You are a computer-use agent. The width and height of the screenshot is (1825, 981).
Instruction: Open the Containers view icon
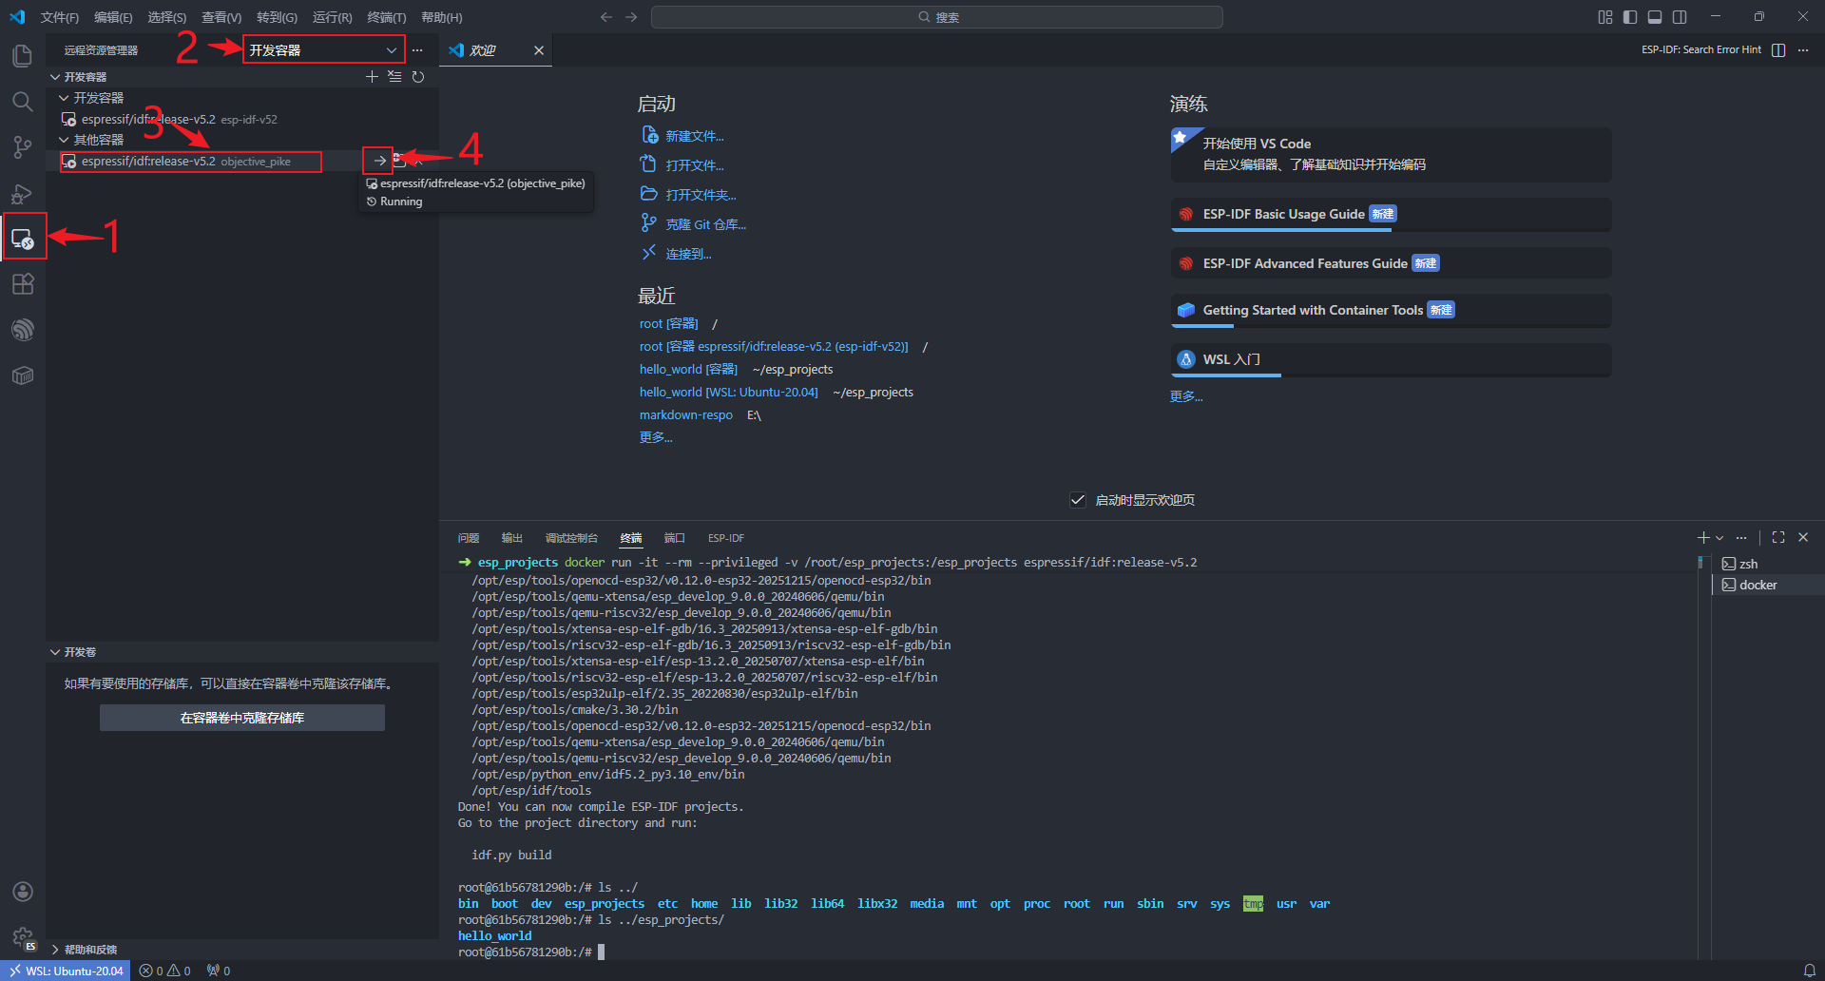[23, 375]
